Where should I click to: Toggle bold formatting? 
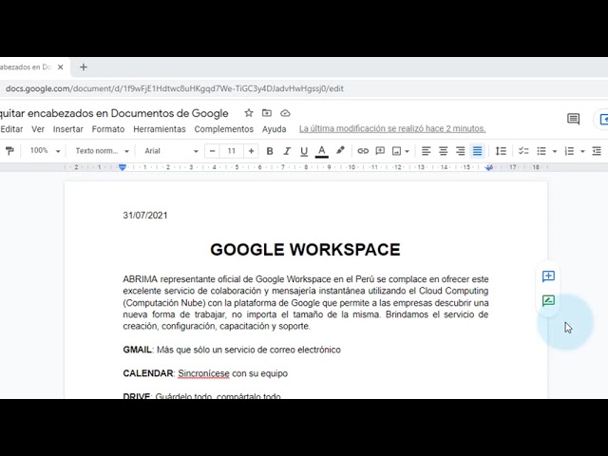pyautogui.click(x=270, y=151)
